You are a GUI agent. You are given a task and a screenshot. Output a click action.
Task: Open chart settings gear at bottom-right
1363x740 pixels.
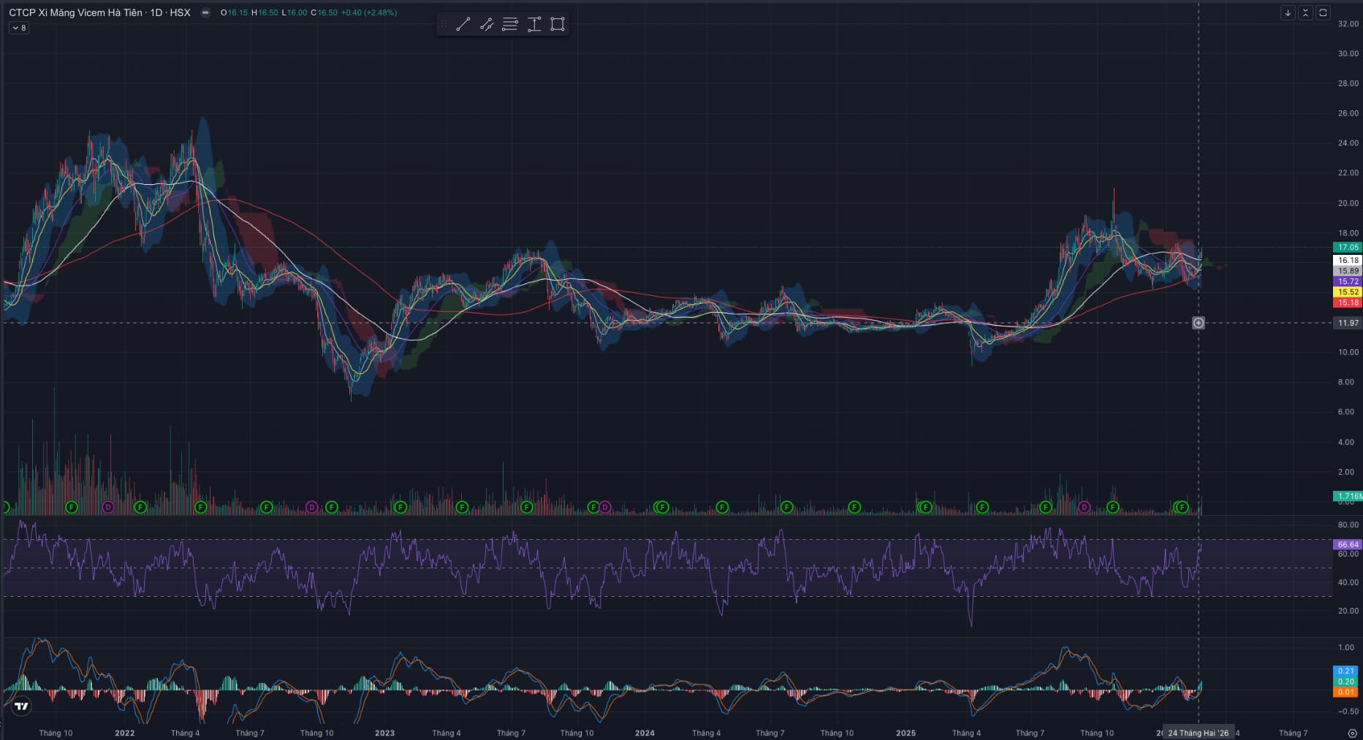[x=1352, y=733]
